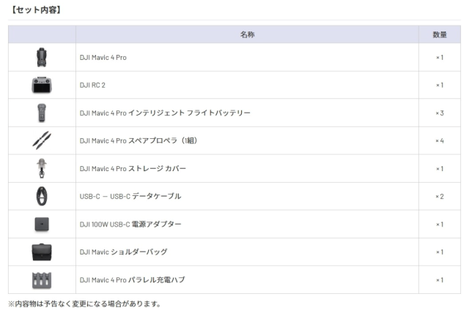Click the DJI Mavic shoulder bag image
Viewport: 469px width, 313px height.
coord(41,252)
